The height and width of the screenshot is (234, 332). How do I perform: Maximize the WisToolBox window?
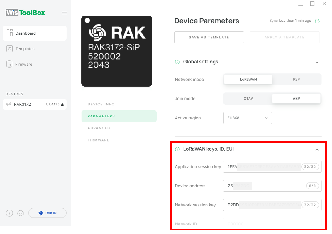[312, 4]
